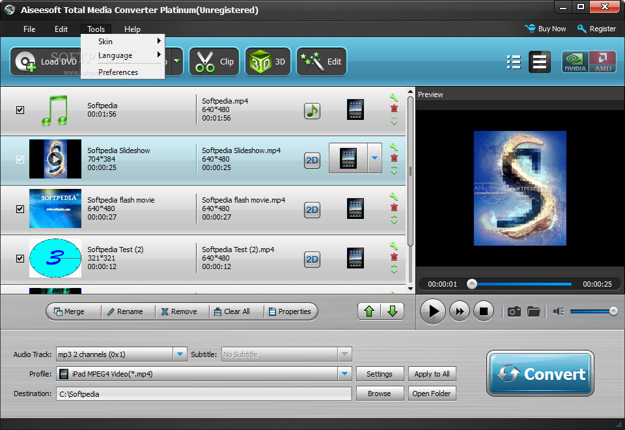Open the 3D settings tool
Screen dimensions: 625x430
point(268,61)
